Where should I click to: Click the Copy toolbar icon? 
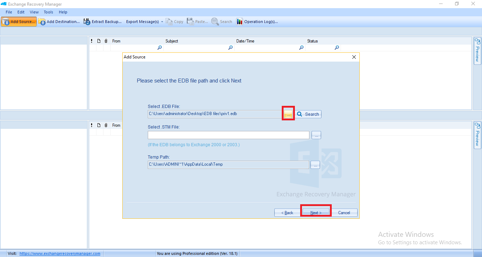coord(169,22)
